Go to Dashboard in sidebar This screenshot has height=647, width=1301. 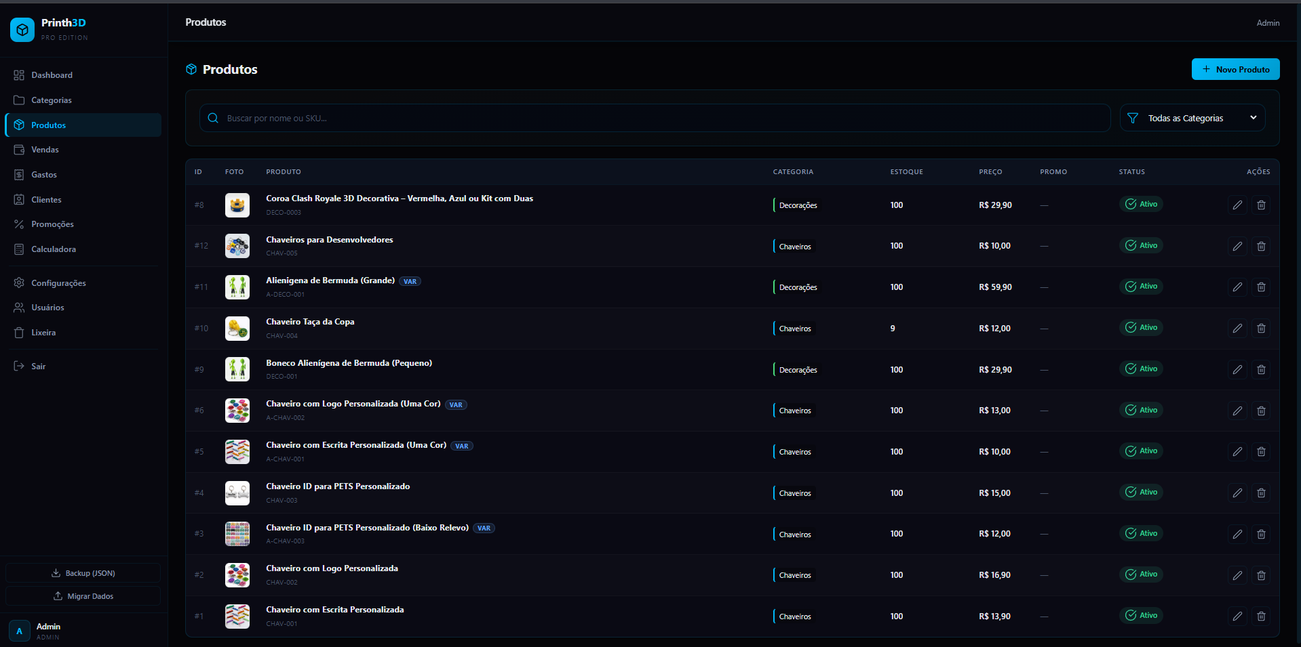click(x=83, y=75)
